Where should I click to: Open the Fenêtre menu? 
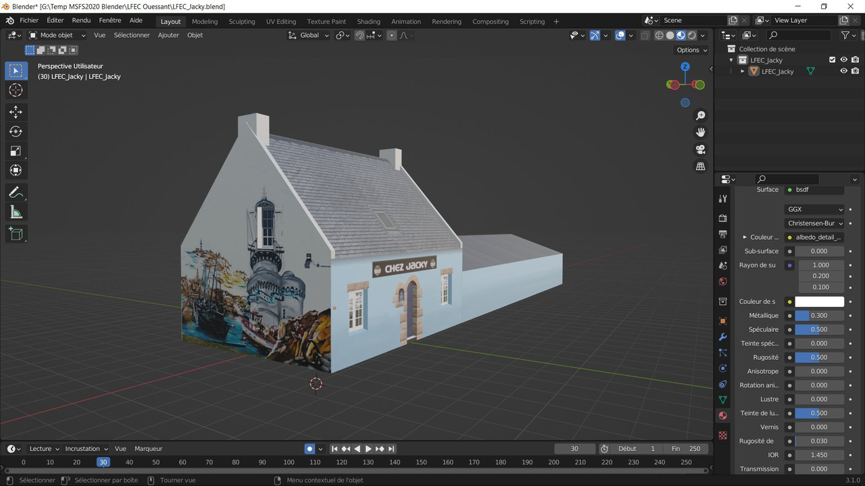pyautogui.click(x=110, y=20)
